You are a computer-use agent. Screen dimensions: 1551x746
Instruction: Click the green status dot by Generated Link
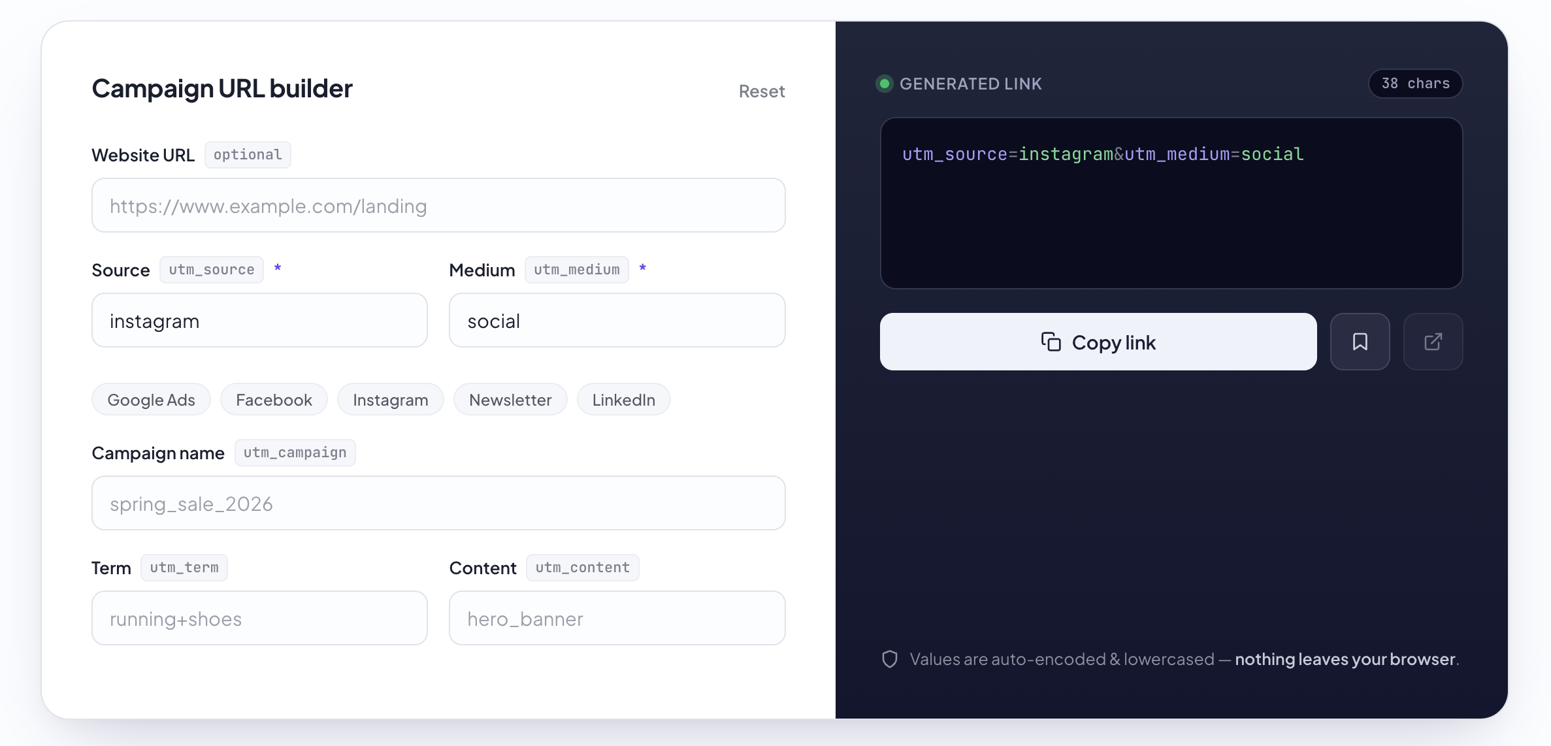tap(885, 84)
